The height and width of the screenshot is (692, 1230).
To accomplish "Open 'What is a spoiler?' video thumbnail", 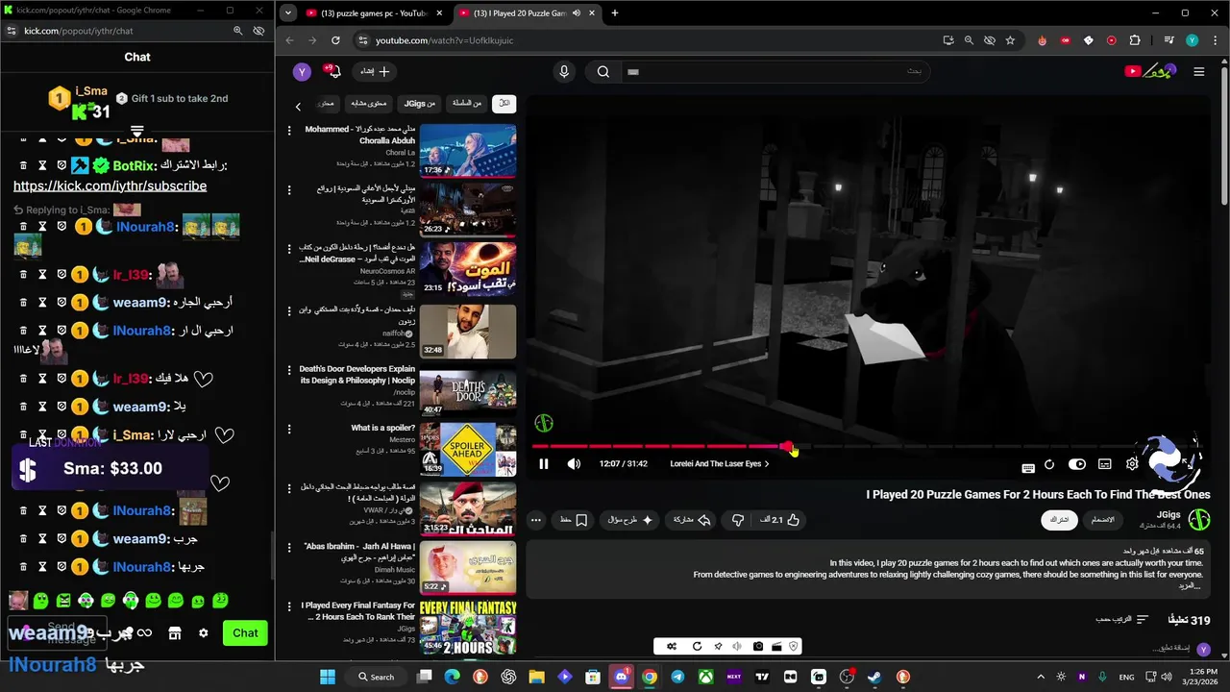I will (x=468, y=449).
